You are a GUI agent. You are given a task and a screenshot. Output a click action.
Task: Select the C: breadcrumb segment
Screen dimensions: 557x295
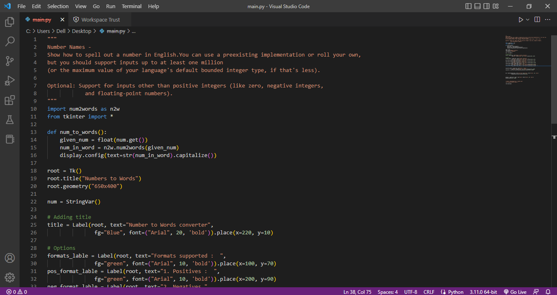[x=29, y=31]
